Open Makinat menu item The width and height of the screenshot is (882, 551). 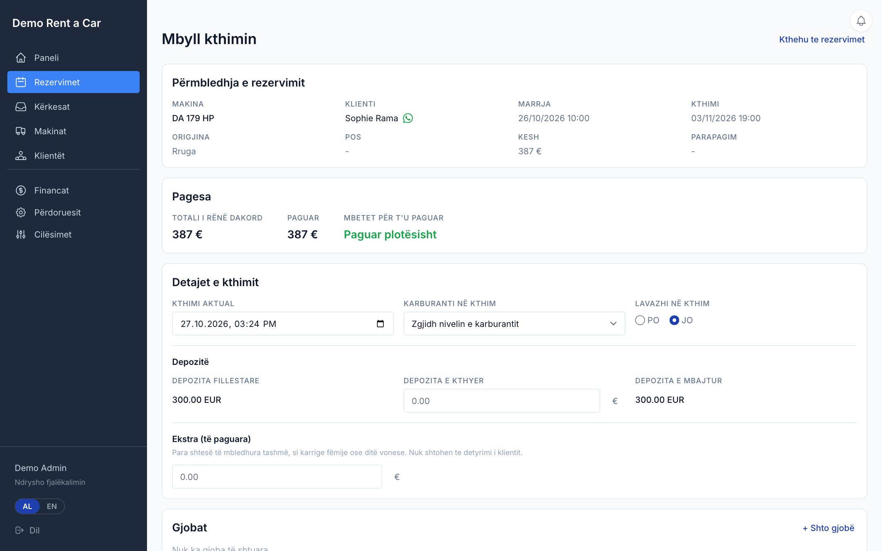(73, 131)
